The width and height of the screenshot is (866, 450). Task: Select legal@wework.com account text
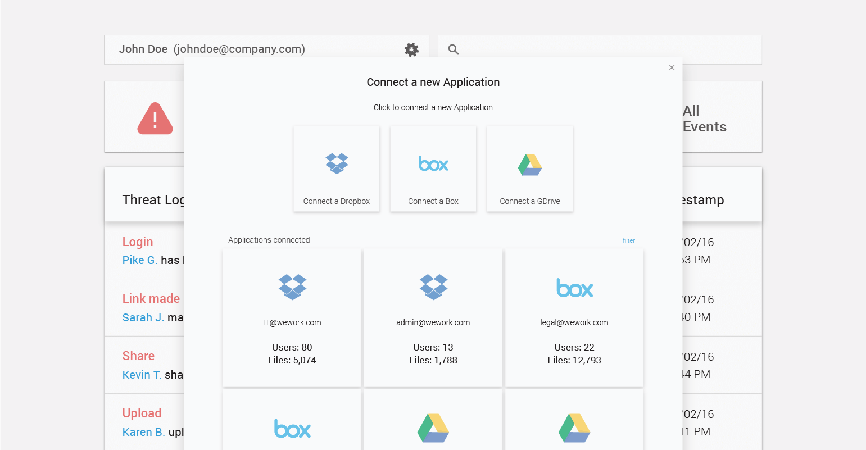[x=574, y=322]
